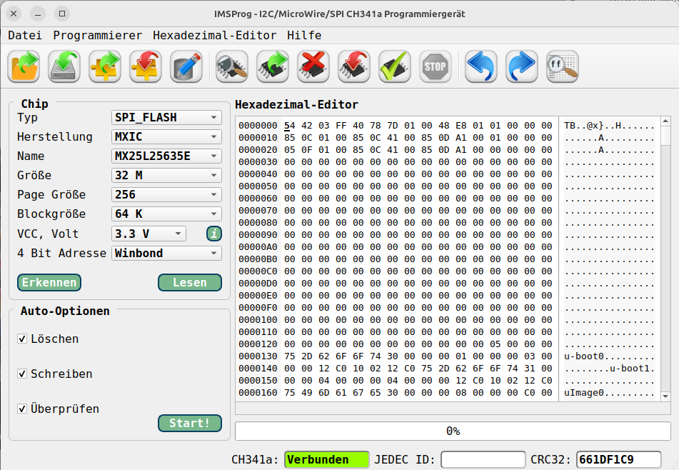The width and height of the screenshot is (679, 470).
Task: Click the blue undo arrow icon
Action: pos(481,66)
